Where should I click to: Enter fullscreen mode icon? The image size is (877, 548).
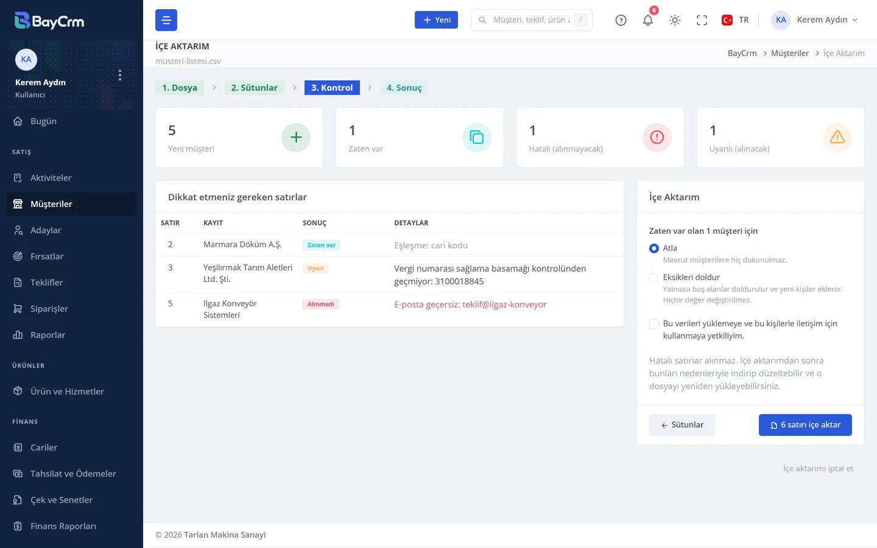click(x=702, y=20)
